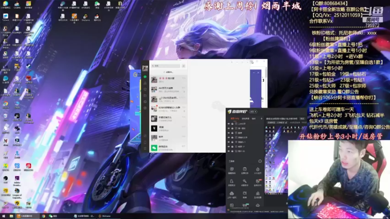
Task: Open the chat with black logo avatar
Action: coord(168,128)
